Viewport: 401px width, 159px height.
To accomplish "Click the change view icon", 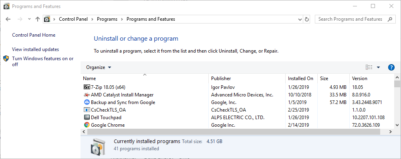I will coord(369,67).
